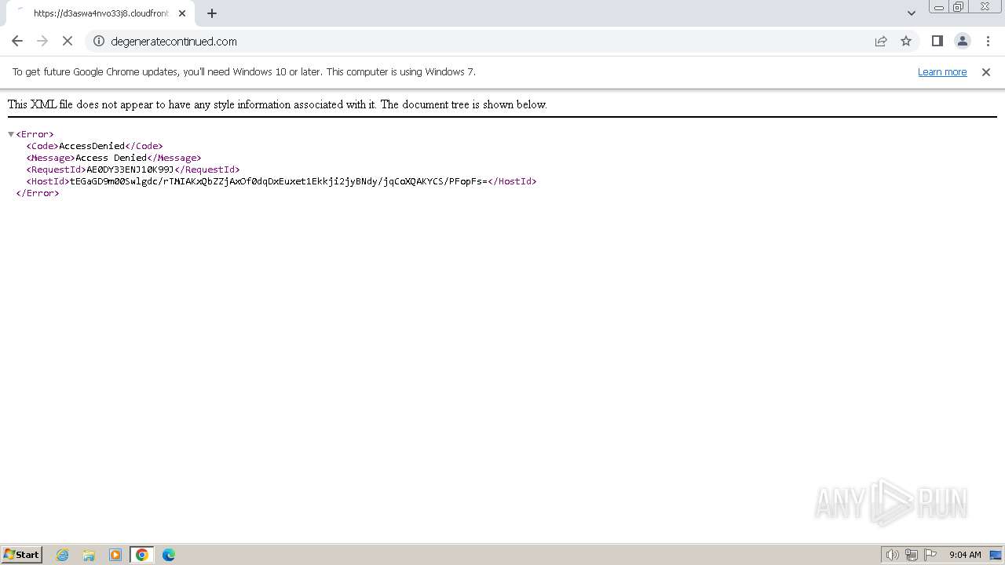Stop loading the page
Screen dimensions: 1005x565
click(x=68, y=41)
